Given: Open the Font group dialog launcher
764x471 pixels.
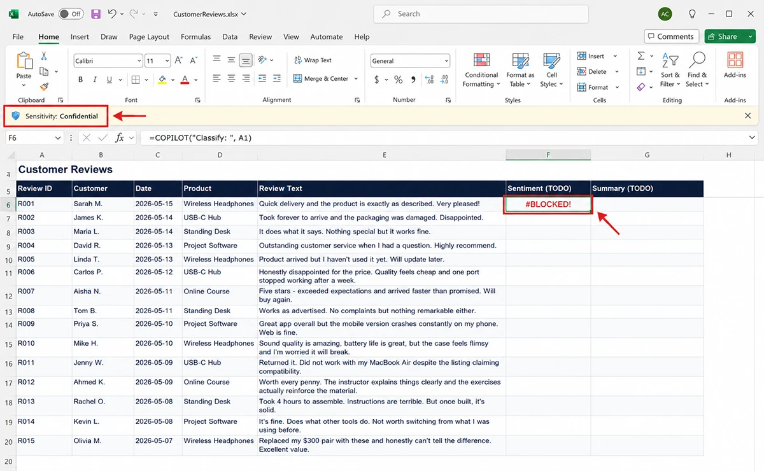Looking at the screenshot, I should pyautogui.click(x=197, y=100).
